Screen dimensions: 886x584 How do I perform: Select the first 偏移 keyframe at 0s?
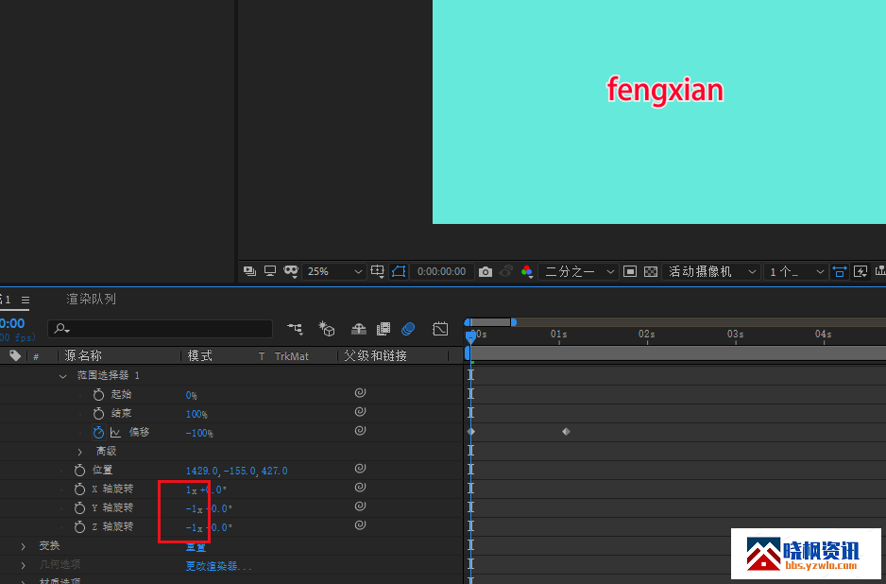(470, 431)
